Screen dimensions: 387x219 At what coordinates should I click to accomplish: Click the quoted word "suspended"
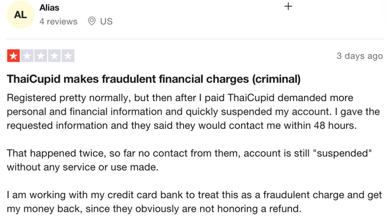342,153
